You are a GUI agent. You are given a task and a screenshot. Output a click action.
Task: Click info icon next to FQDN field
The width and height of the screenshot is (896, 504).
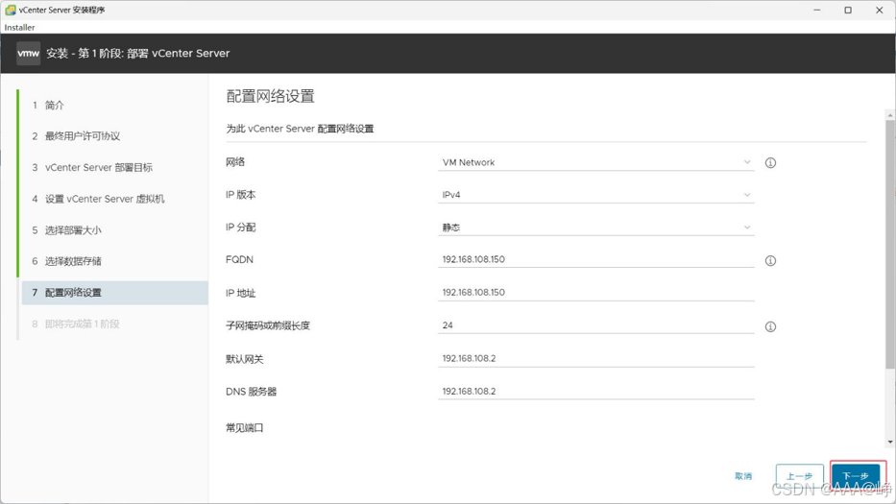(770, 260)
